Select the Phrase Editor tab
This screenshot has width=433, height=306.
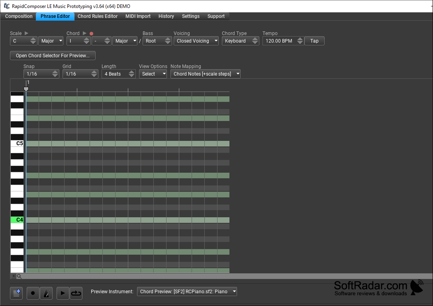click(x=55, y=16)
